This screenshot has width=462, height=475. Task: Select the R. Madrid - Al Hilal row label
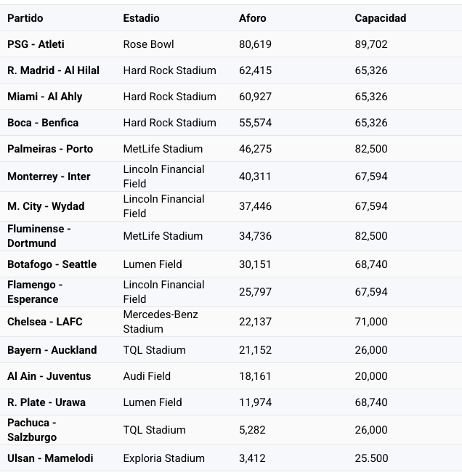53,70
